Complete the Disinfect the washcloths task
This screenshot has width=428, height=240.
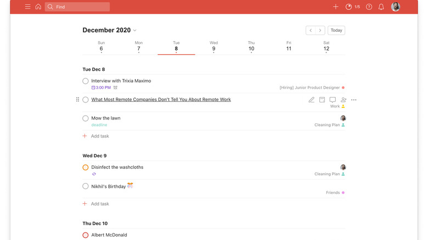[x=86, y=168]
